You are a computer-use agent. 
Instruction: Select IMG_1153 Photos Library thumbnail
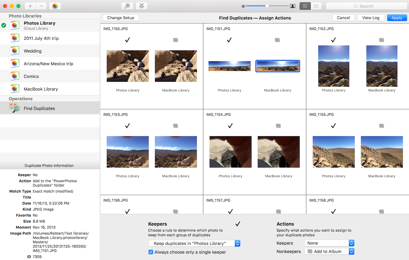click(128, 152)
